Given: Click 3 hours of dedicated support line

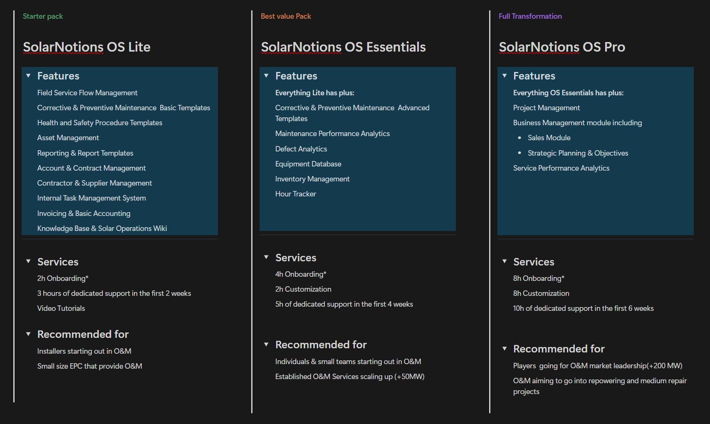Looking at the screenshot, I should click(114, 293).
